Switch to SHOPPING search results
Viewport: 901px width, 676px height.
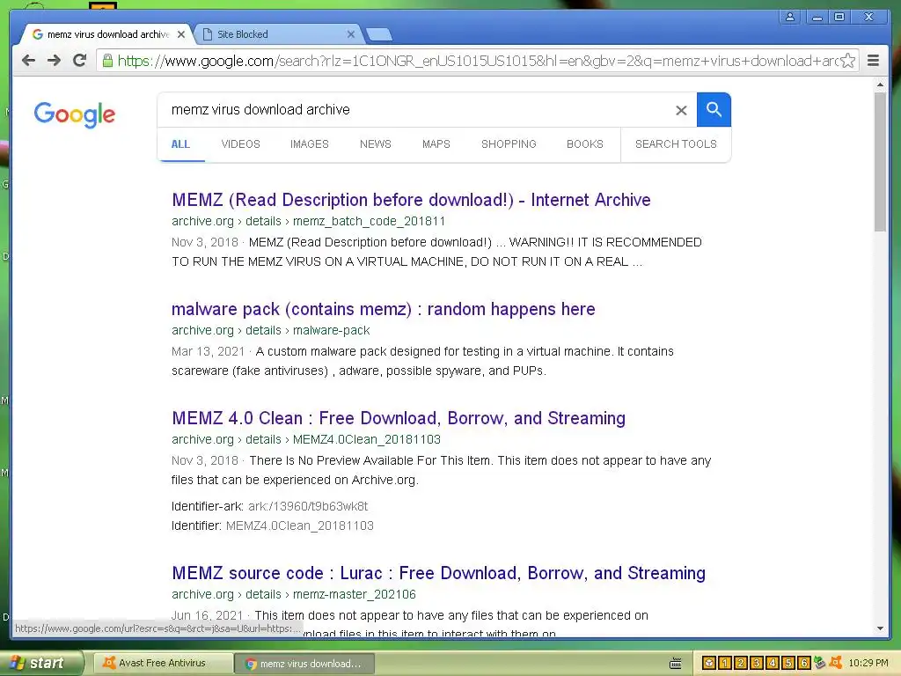[509, 144]
